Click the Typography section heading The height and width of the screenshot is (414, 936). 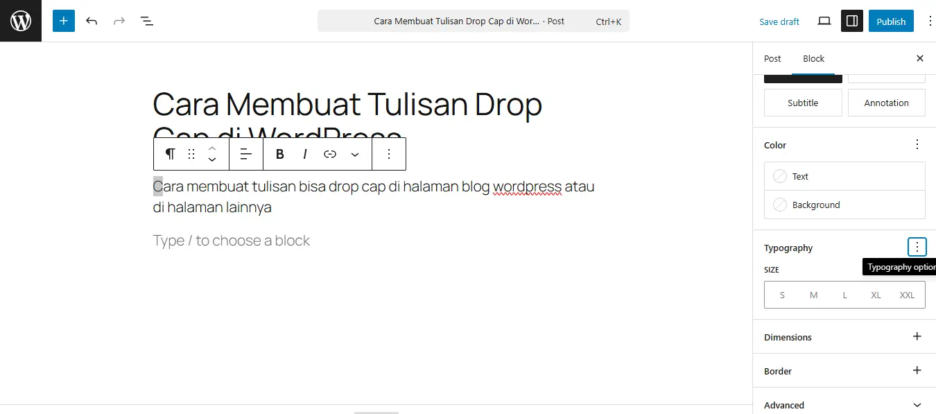click(x=788, y=248)
